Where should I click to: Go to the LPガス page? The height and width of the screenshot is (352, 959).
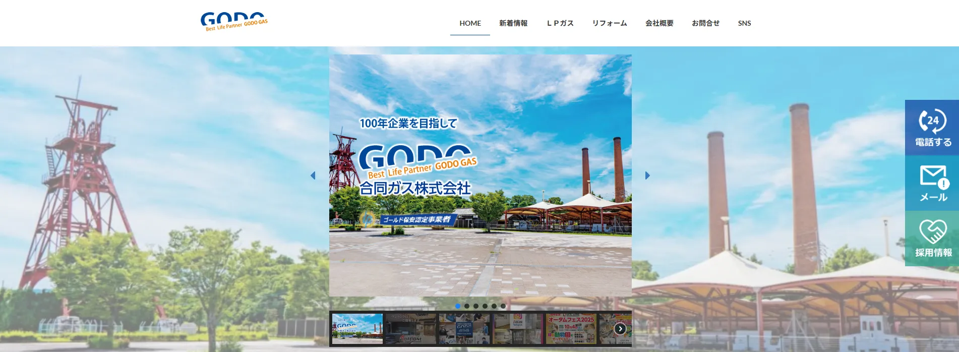(560, 23)
